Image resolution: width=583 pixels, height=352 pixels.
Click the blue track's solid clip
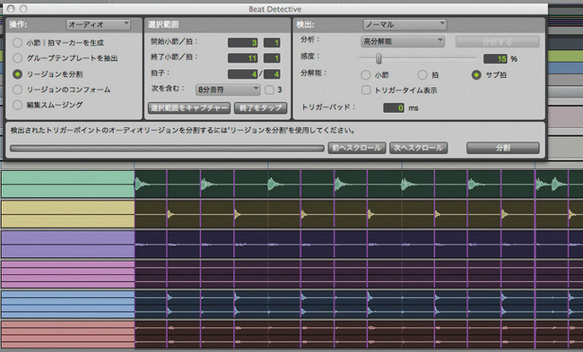point(68,305)
